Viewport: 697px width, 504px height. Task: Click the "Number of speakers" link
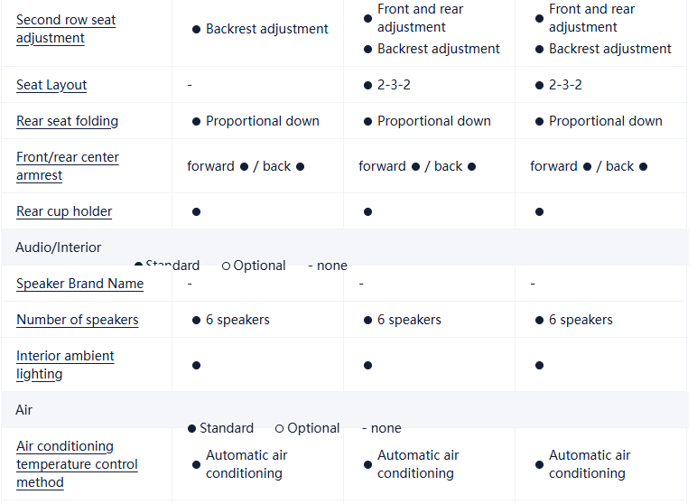[77, 320]
